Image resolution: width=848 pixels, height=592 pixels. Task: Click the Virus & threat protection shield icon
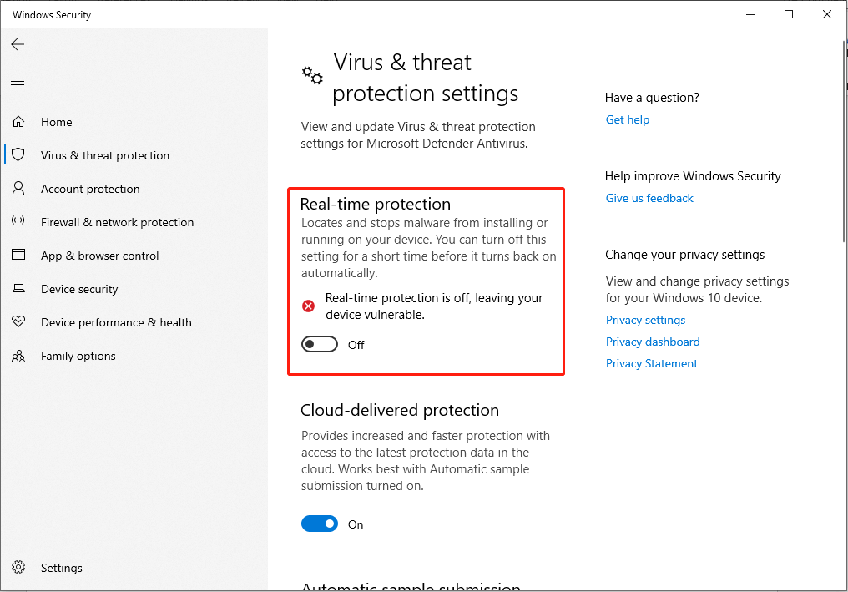coord(18,155)
